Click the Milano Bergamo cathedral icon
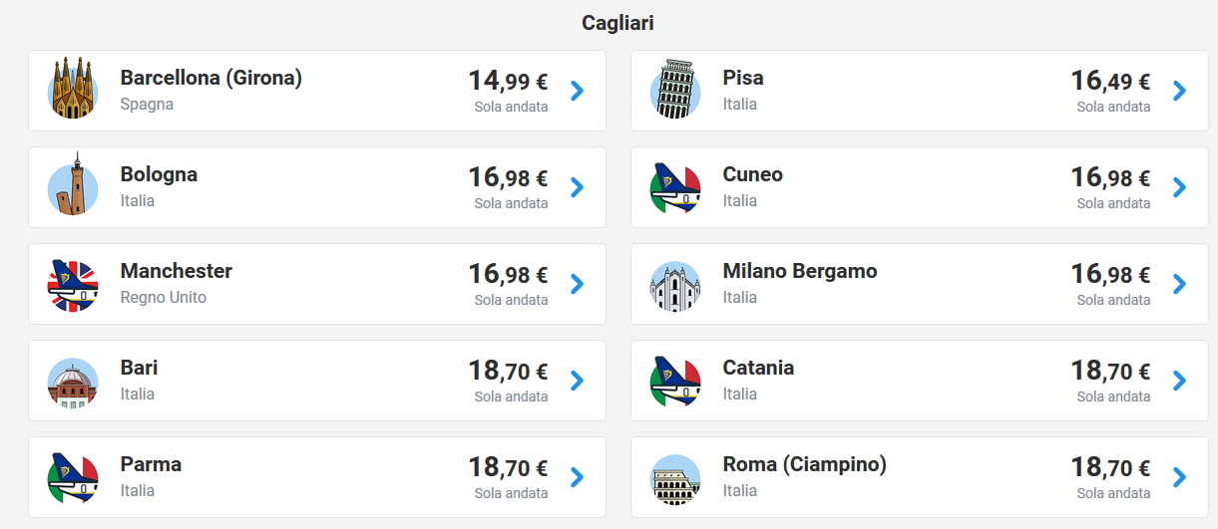Image resolution: width=1218 pixels, height=529 pixels. pos(675,284)
